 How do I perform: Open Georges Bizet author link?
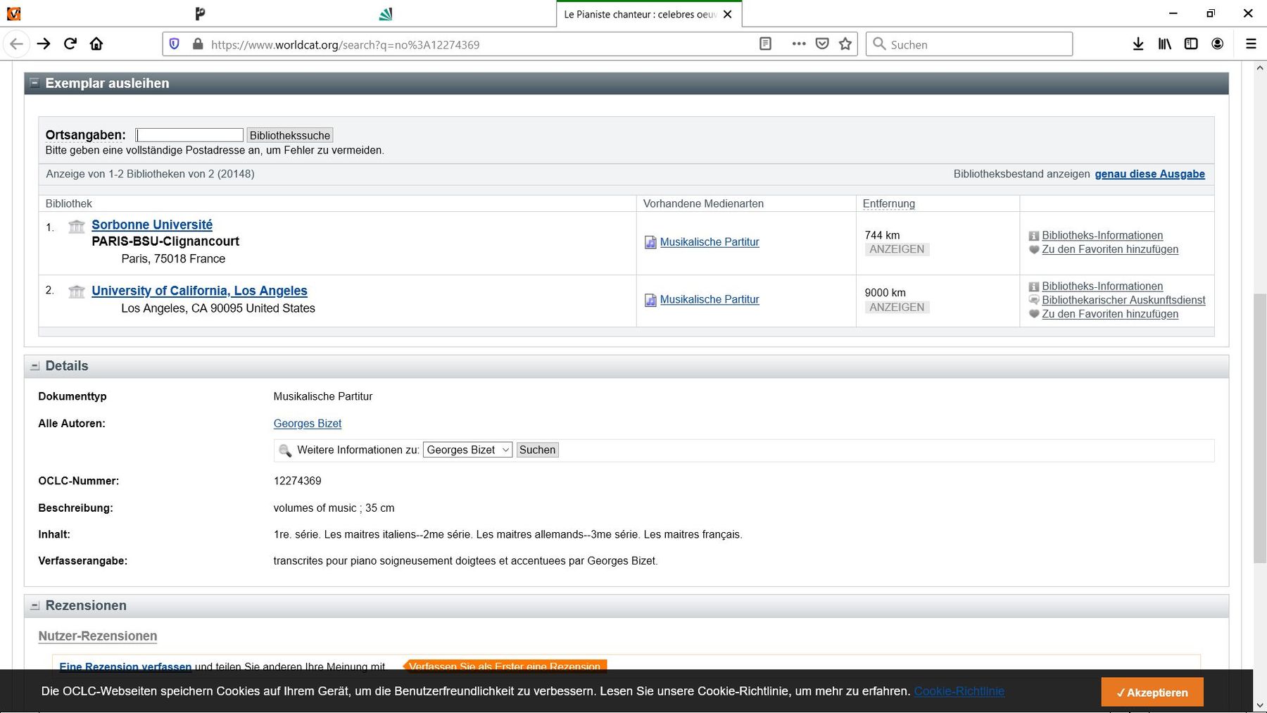307,423
